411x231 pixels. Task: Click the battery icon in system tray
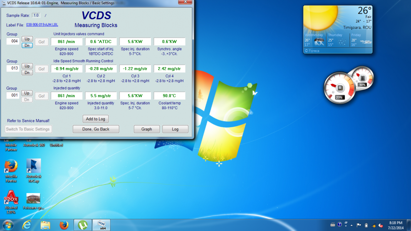pyautogui.click(x=366, y=225)
